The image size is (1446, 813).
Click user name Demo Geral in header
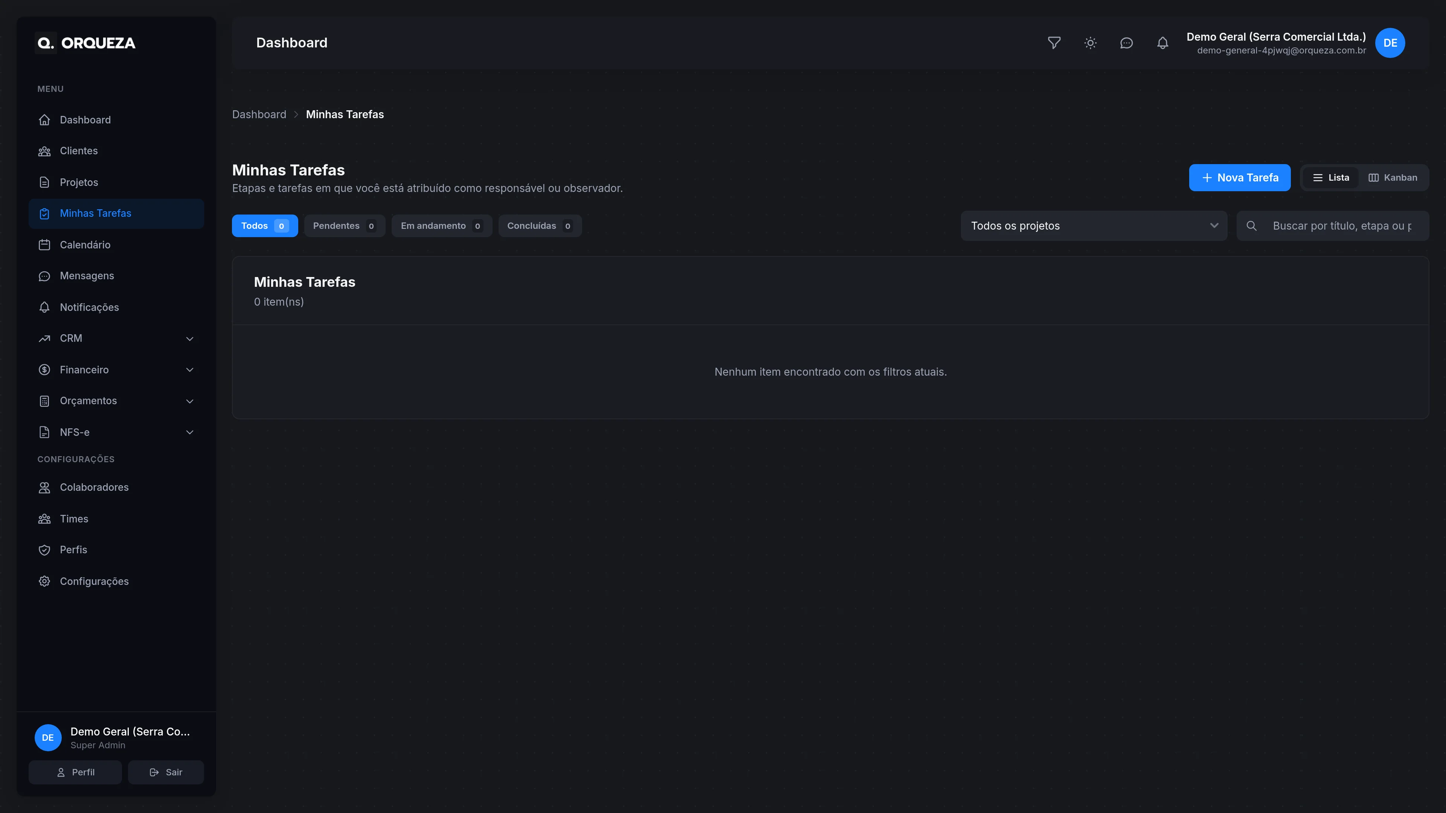[x=1276, y=37]
